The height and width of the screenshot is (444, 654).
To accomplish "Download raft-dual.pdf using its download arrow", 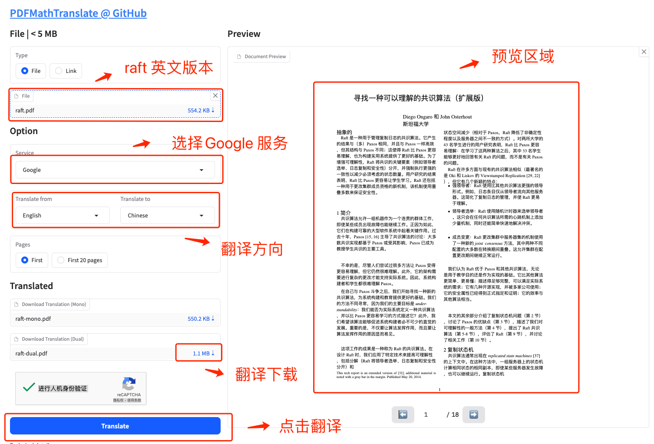I will coord(212,353).
